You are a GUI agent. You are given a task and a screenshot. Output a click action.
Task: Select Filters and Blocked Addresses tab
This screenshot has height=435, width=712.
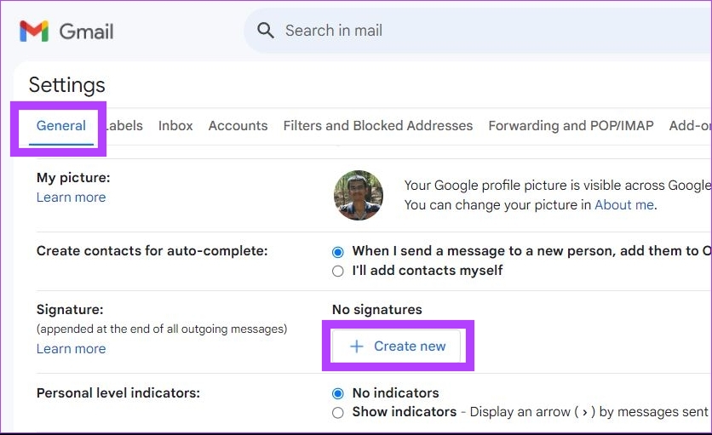pos(377,126)
